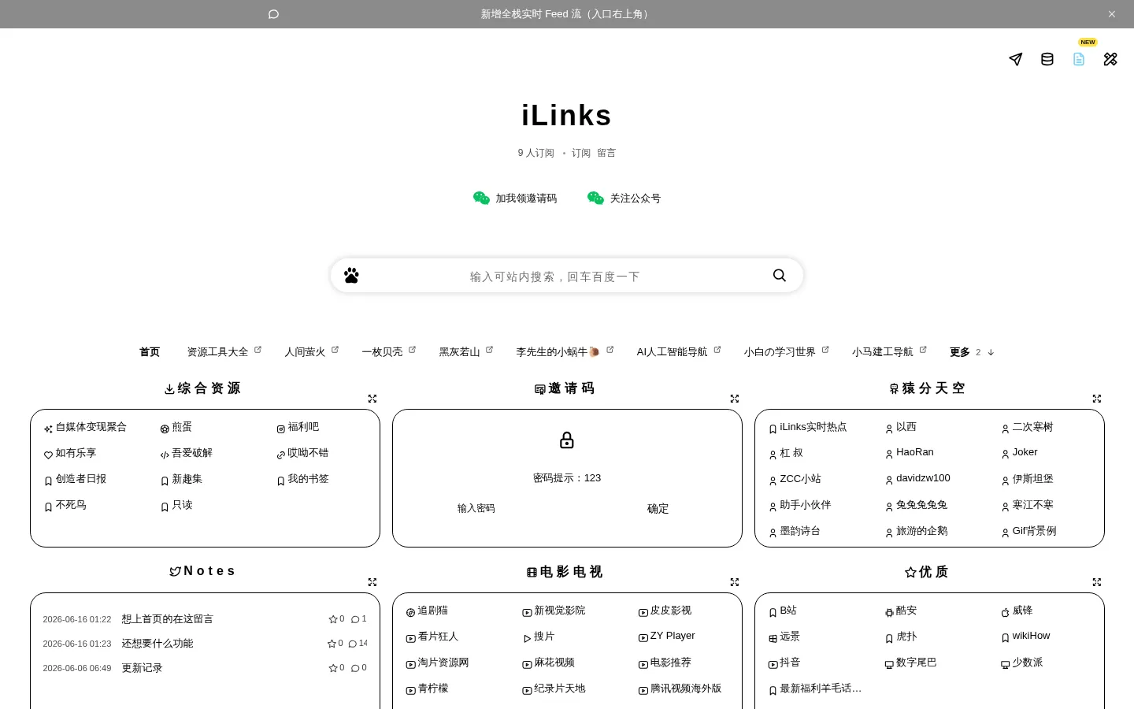Screen dimensions: 1134x709
Task: Open the database icon in top-right toolbar
Action: (x=1047, y=59)
